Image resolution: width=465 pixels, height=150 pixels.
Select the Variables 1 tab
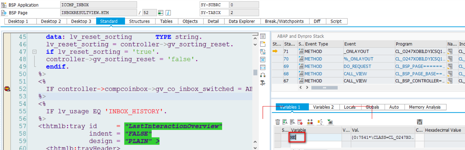(292, 107)
